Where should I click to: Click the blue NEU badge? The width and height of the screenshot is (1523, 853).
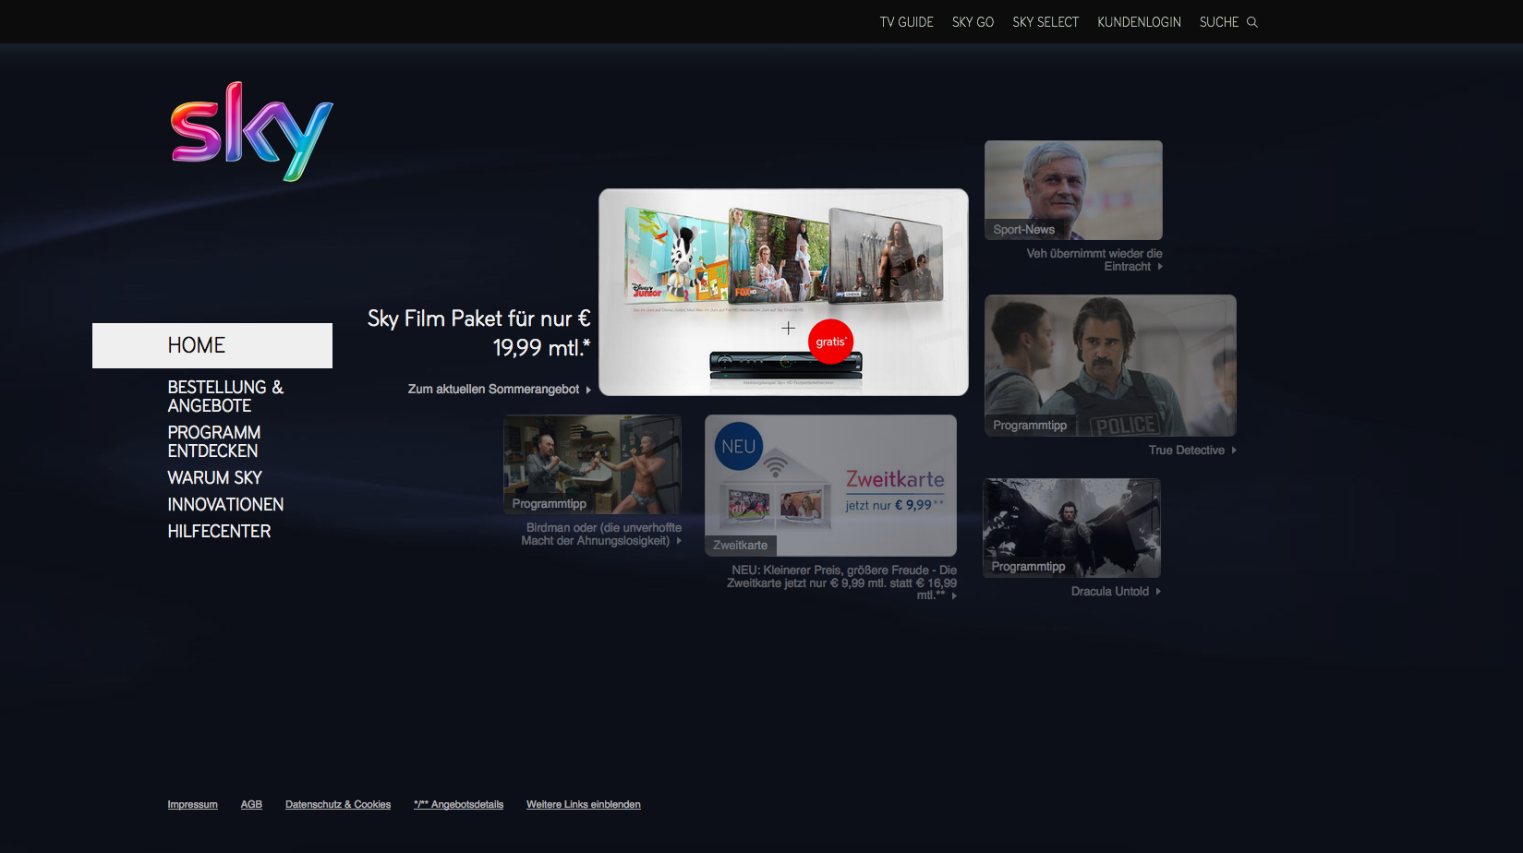pos(739,446)
